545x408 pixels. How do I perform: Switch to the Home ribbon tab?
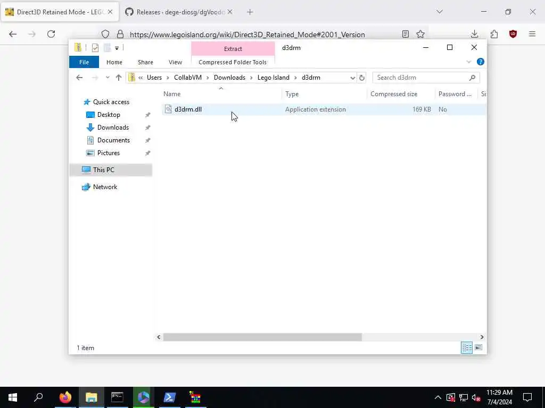(114, 62)
